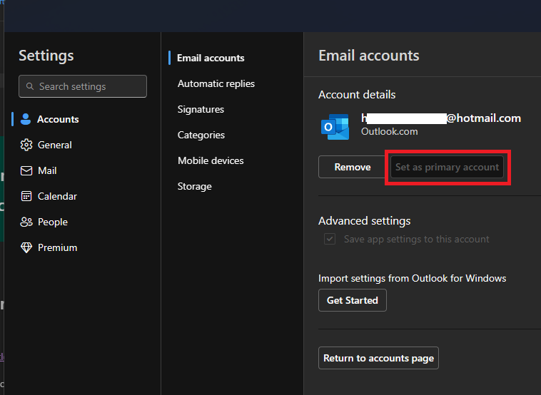Click the Outlook.com account type label
The image size is (541, 395).
point(389,131)
